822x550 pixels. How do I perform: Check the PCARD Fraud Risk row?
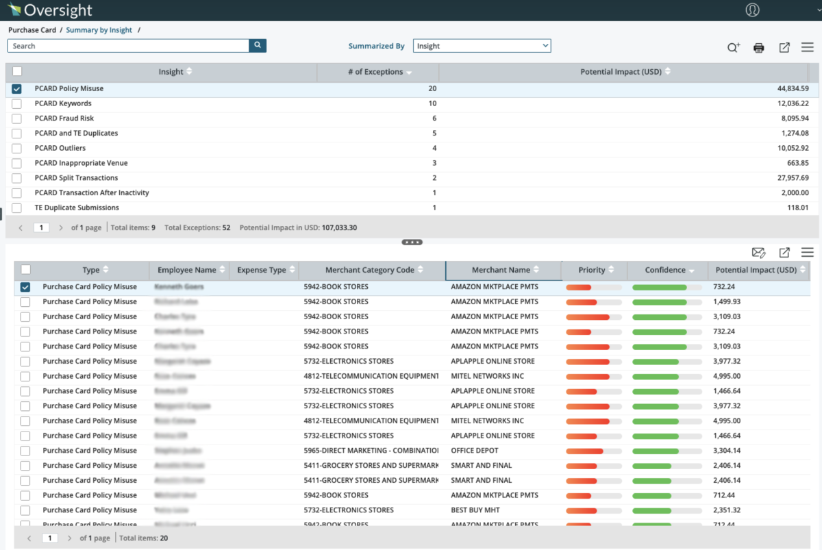click(x=17, y=118)
